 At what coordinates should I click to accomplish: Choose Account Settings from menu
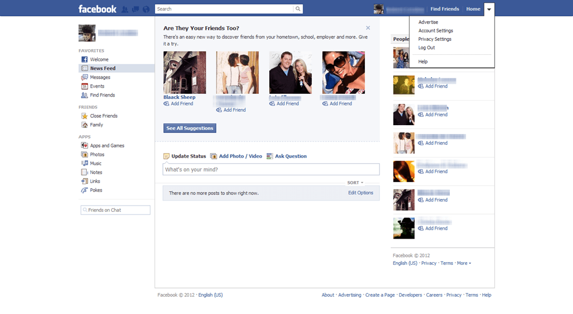[x=435, y=31]
